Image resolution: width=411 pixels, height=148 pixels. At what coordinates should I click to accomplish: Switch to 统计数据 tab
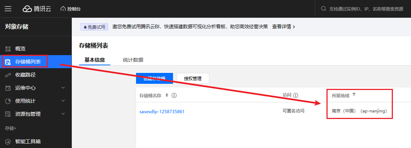point(133,60)
